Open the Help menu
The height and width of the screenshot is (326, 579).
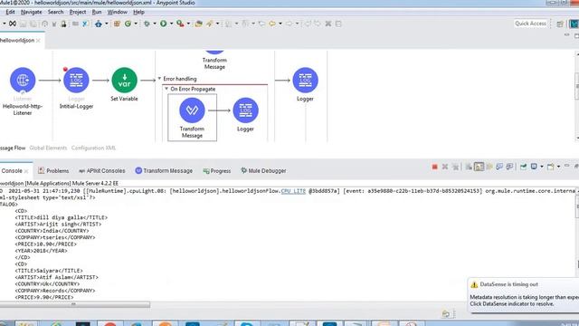[x=138, y=12]
